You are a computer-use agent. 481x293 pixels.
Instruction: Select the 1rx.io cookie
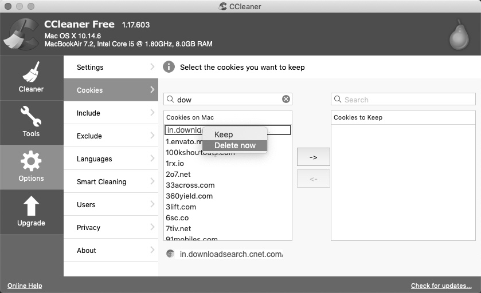[228, 164]
